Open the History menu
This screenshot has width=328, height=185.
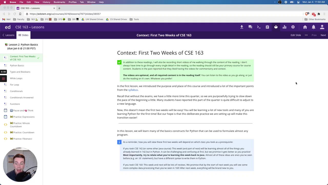46,2
